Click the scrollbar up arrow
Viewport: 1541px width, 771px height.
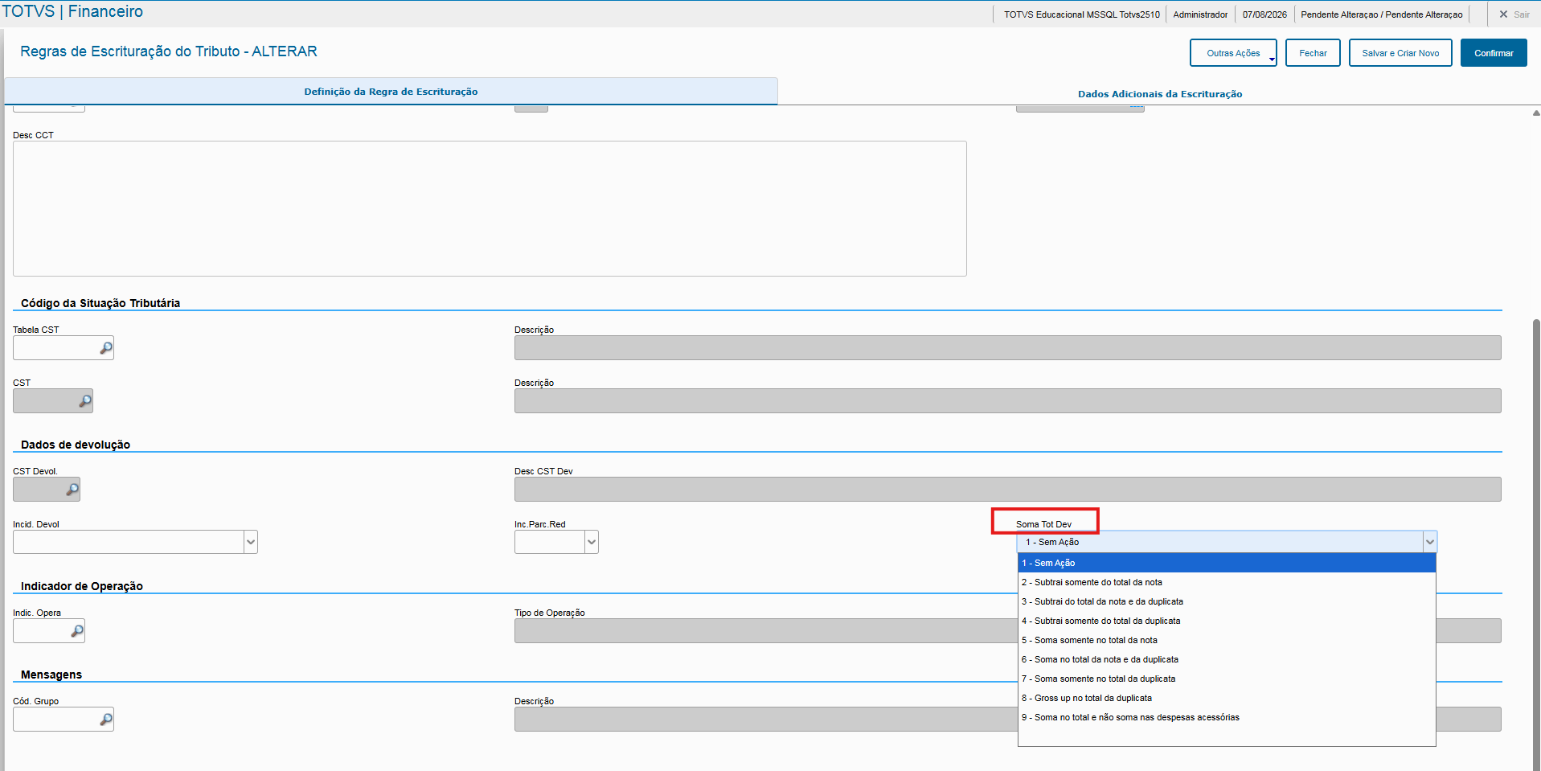[1536, 113]
